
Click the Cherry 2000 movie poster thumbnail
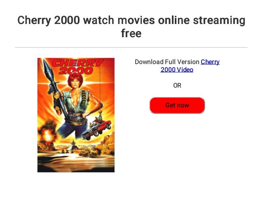[76, 115]
